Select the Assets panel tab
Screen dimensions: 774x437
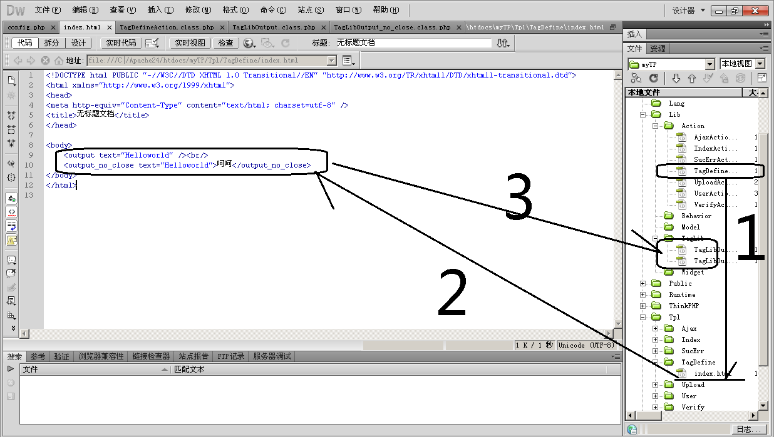pyautogui.click(x=658, y=49)
